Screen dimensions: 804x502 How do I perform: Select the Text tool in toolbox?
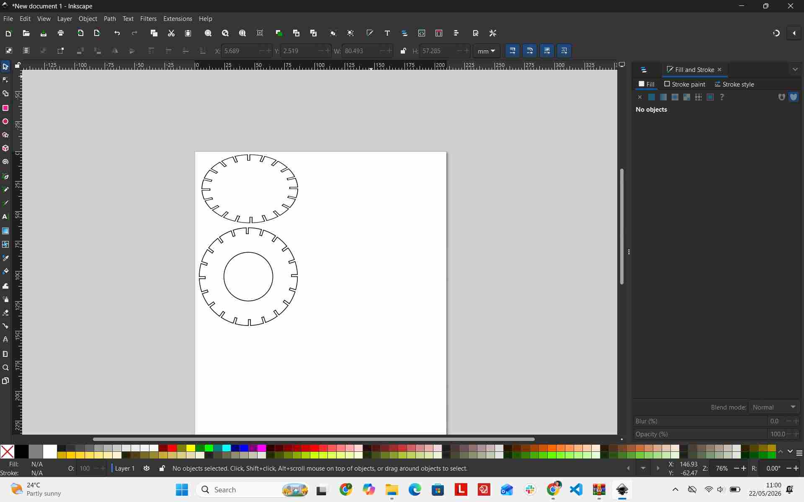[x=5, y=217]
